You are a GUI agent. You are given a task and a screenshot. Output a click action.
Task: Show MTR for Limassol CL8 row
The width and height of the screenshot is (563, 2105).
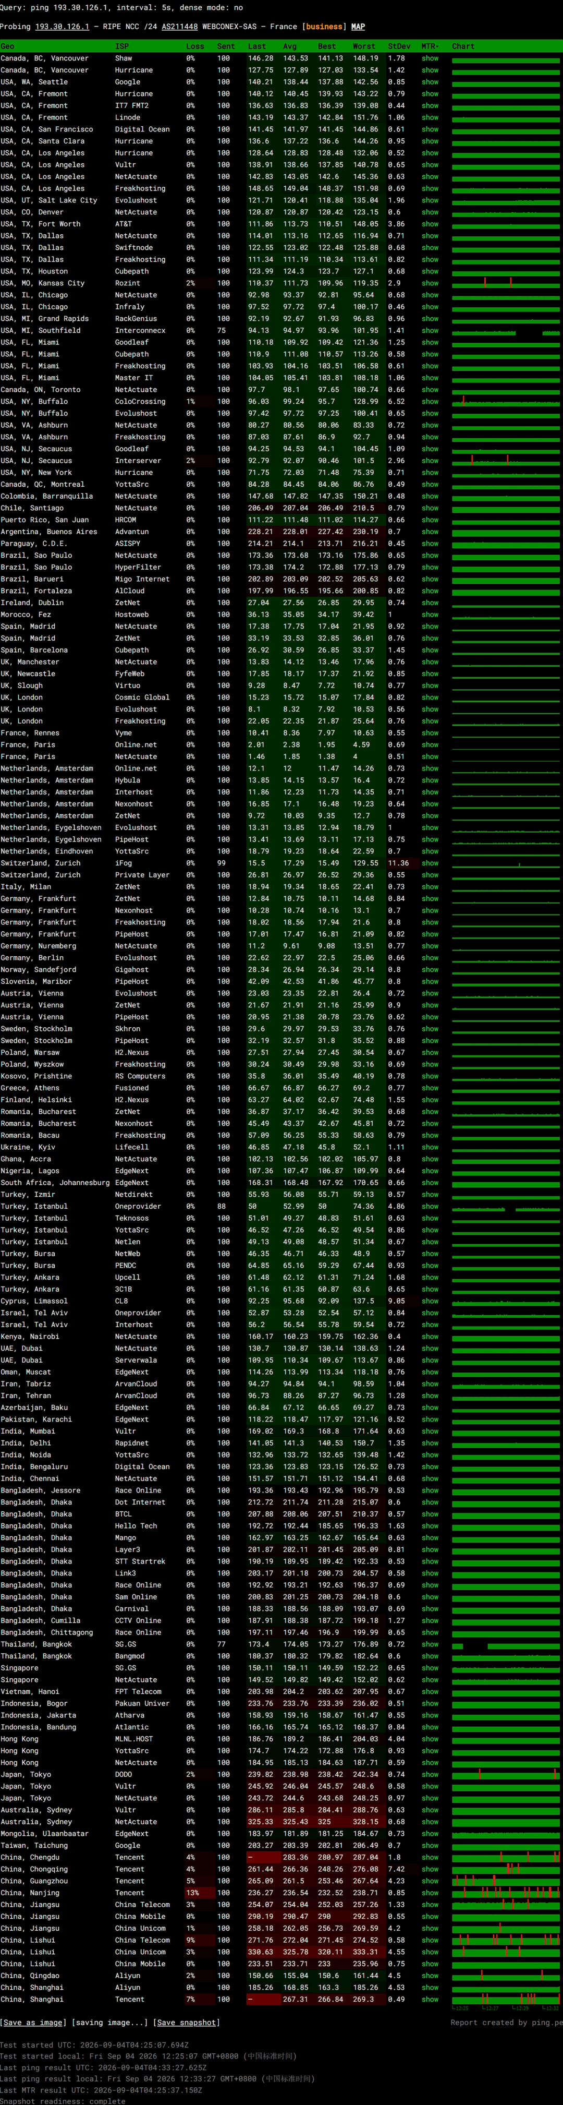430,1301
